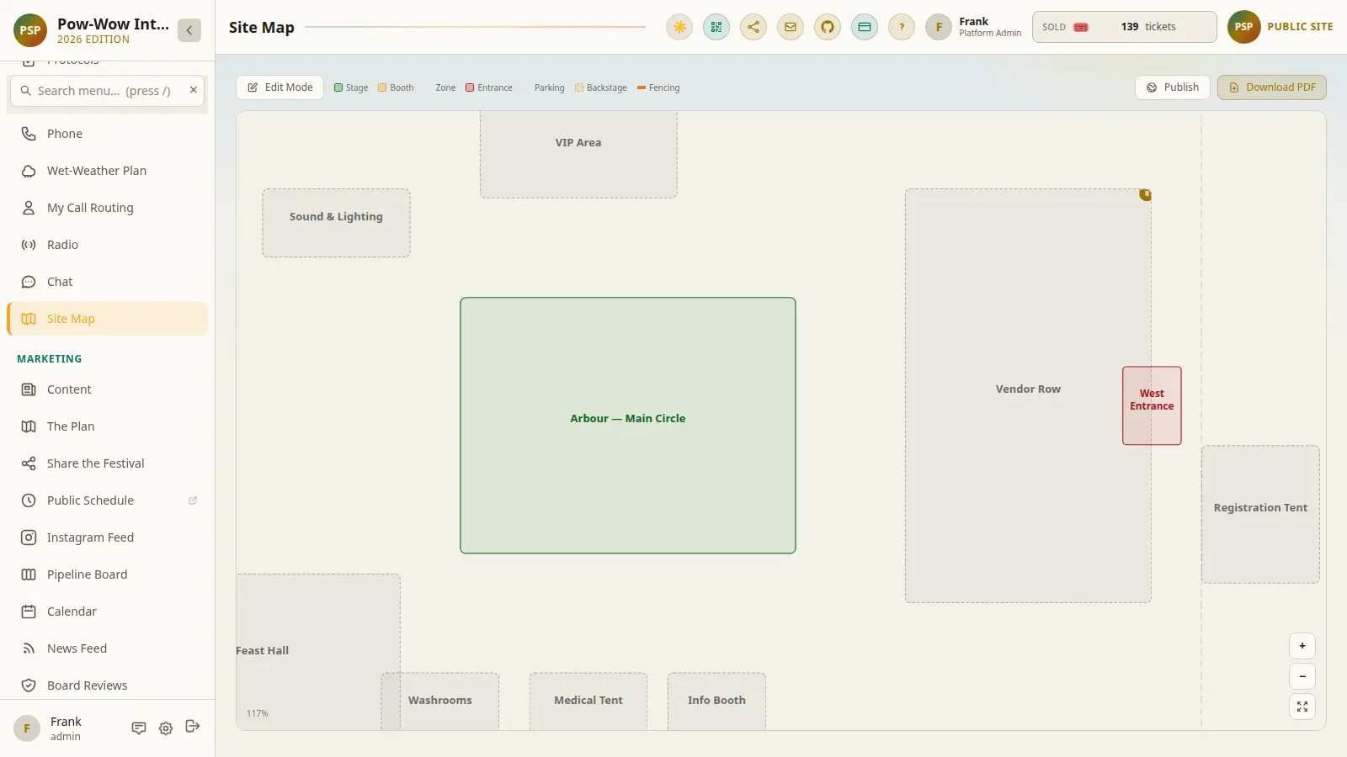Screen dimensions: 1347x757
Task: Toggle Stage legend filter
Action: point(351,87)
